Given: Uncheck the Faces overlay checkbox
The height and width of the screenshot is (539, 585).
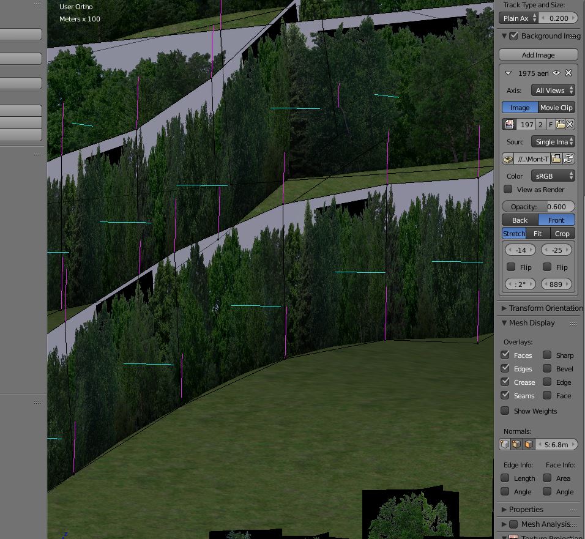Looking at the screenshot, I should (505, 355).
